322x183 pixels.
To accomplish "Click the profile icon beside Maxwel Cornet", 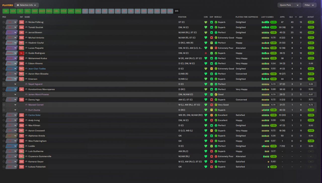I will [26, 105].
